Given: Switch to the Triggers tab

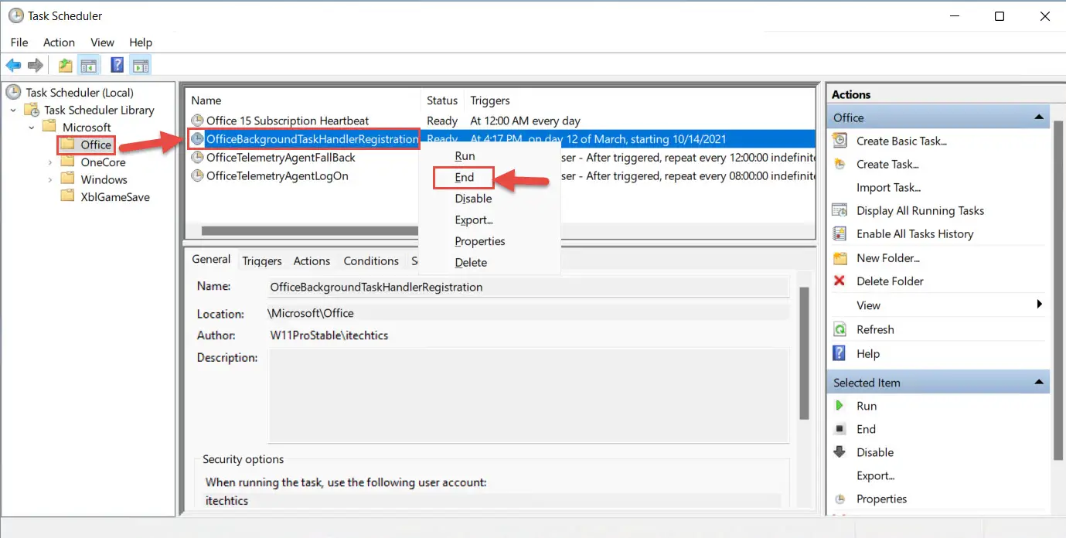Looking at the screenshot, I should point(262,261).
